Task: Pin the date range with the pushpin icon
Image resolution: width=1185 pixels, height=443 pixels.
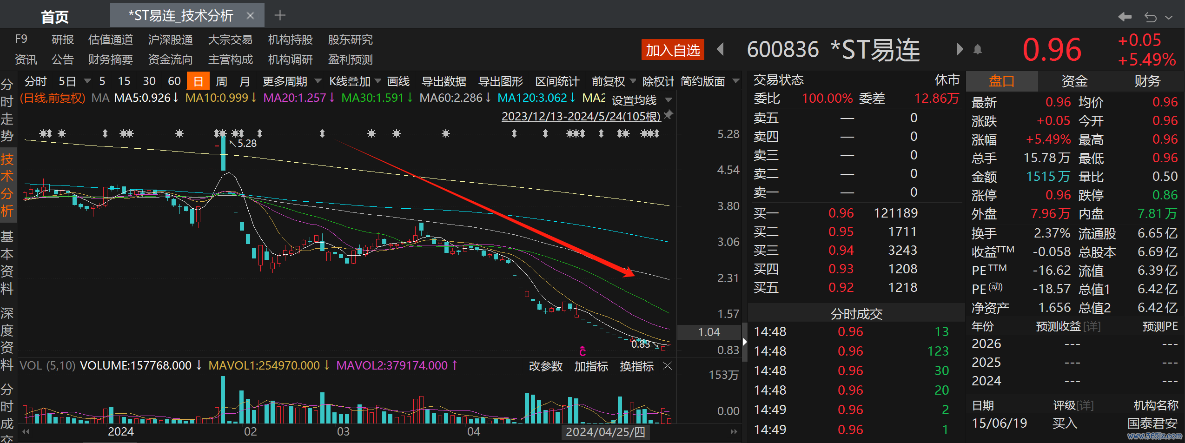Action: pyautogui.click(x=669, y=115)
